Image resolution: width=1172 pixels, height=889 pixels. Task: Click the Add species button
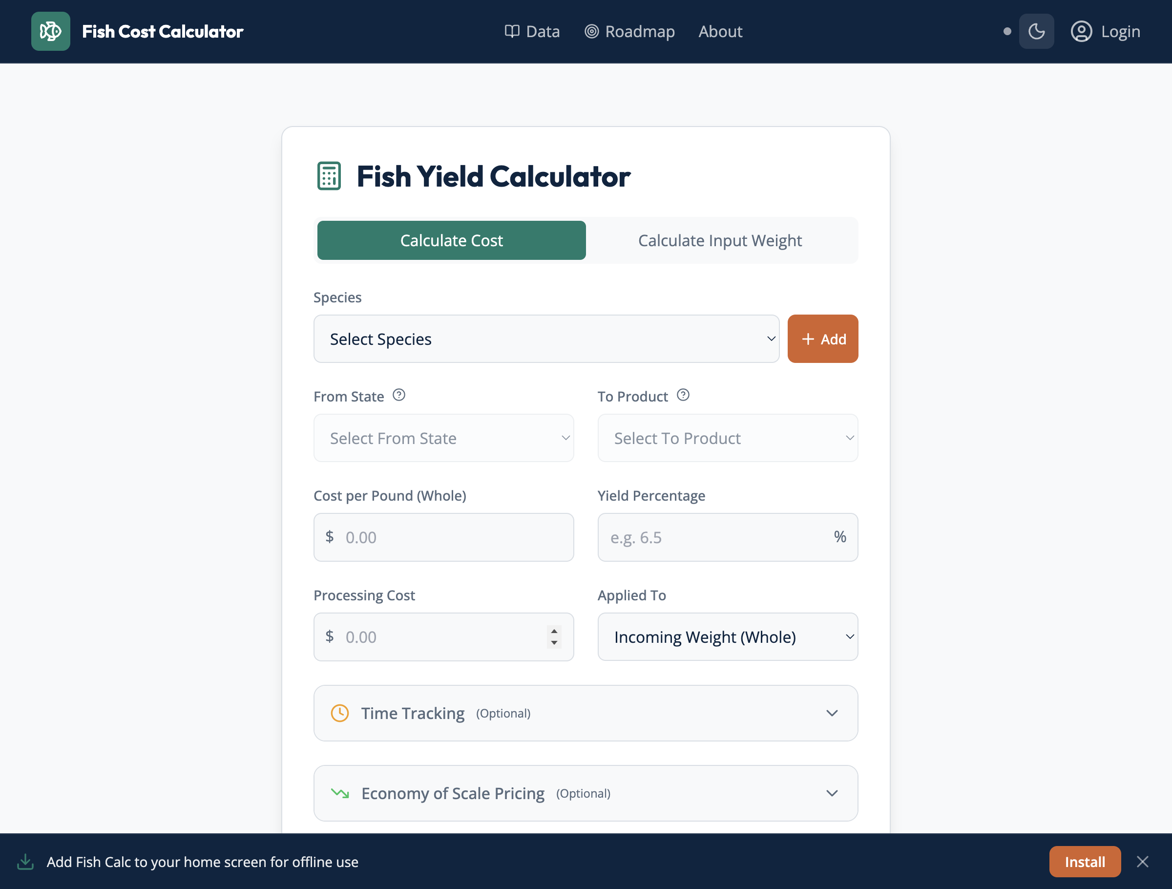tap(822, 339)
